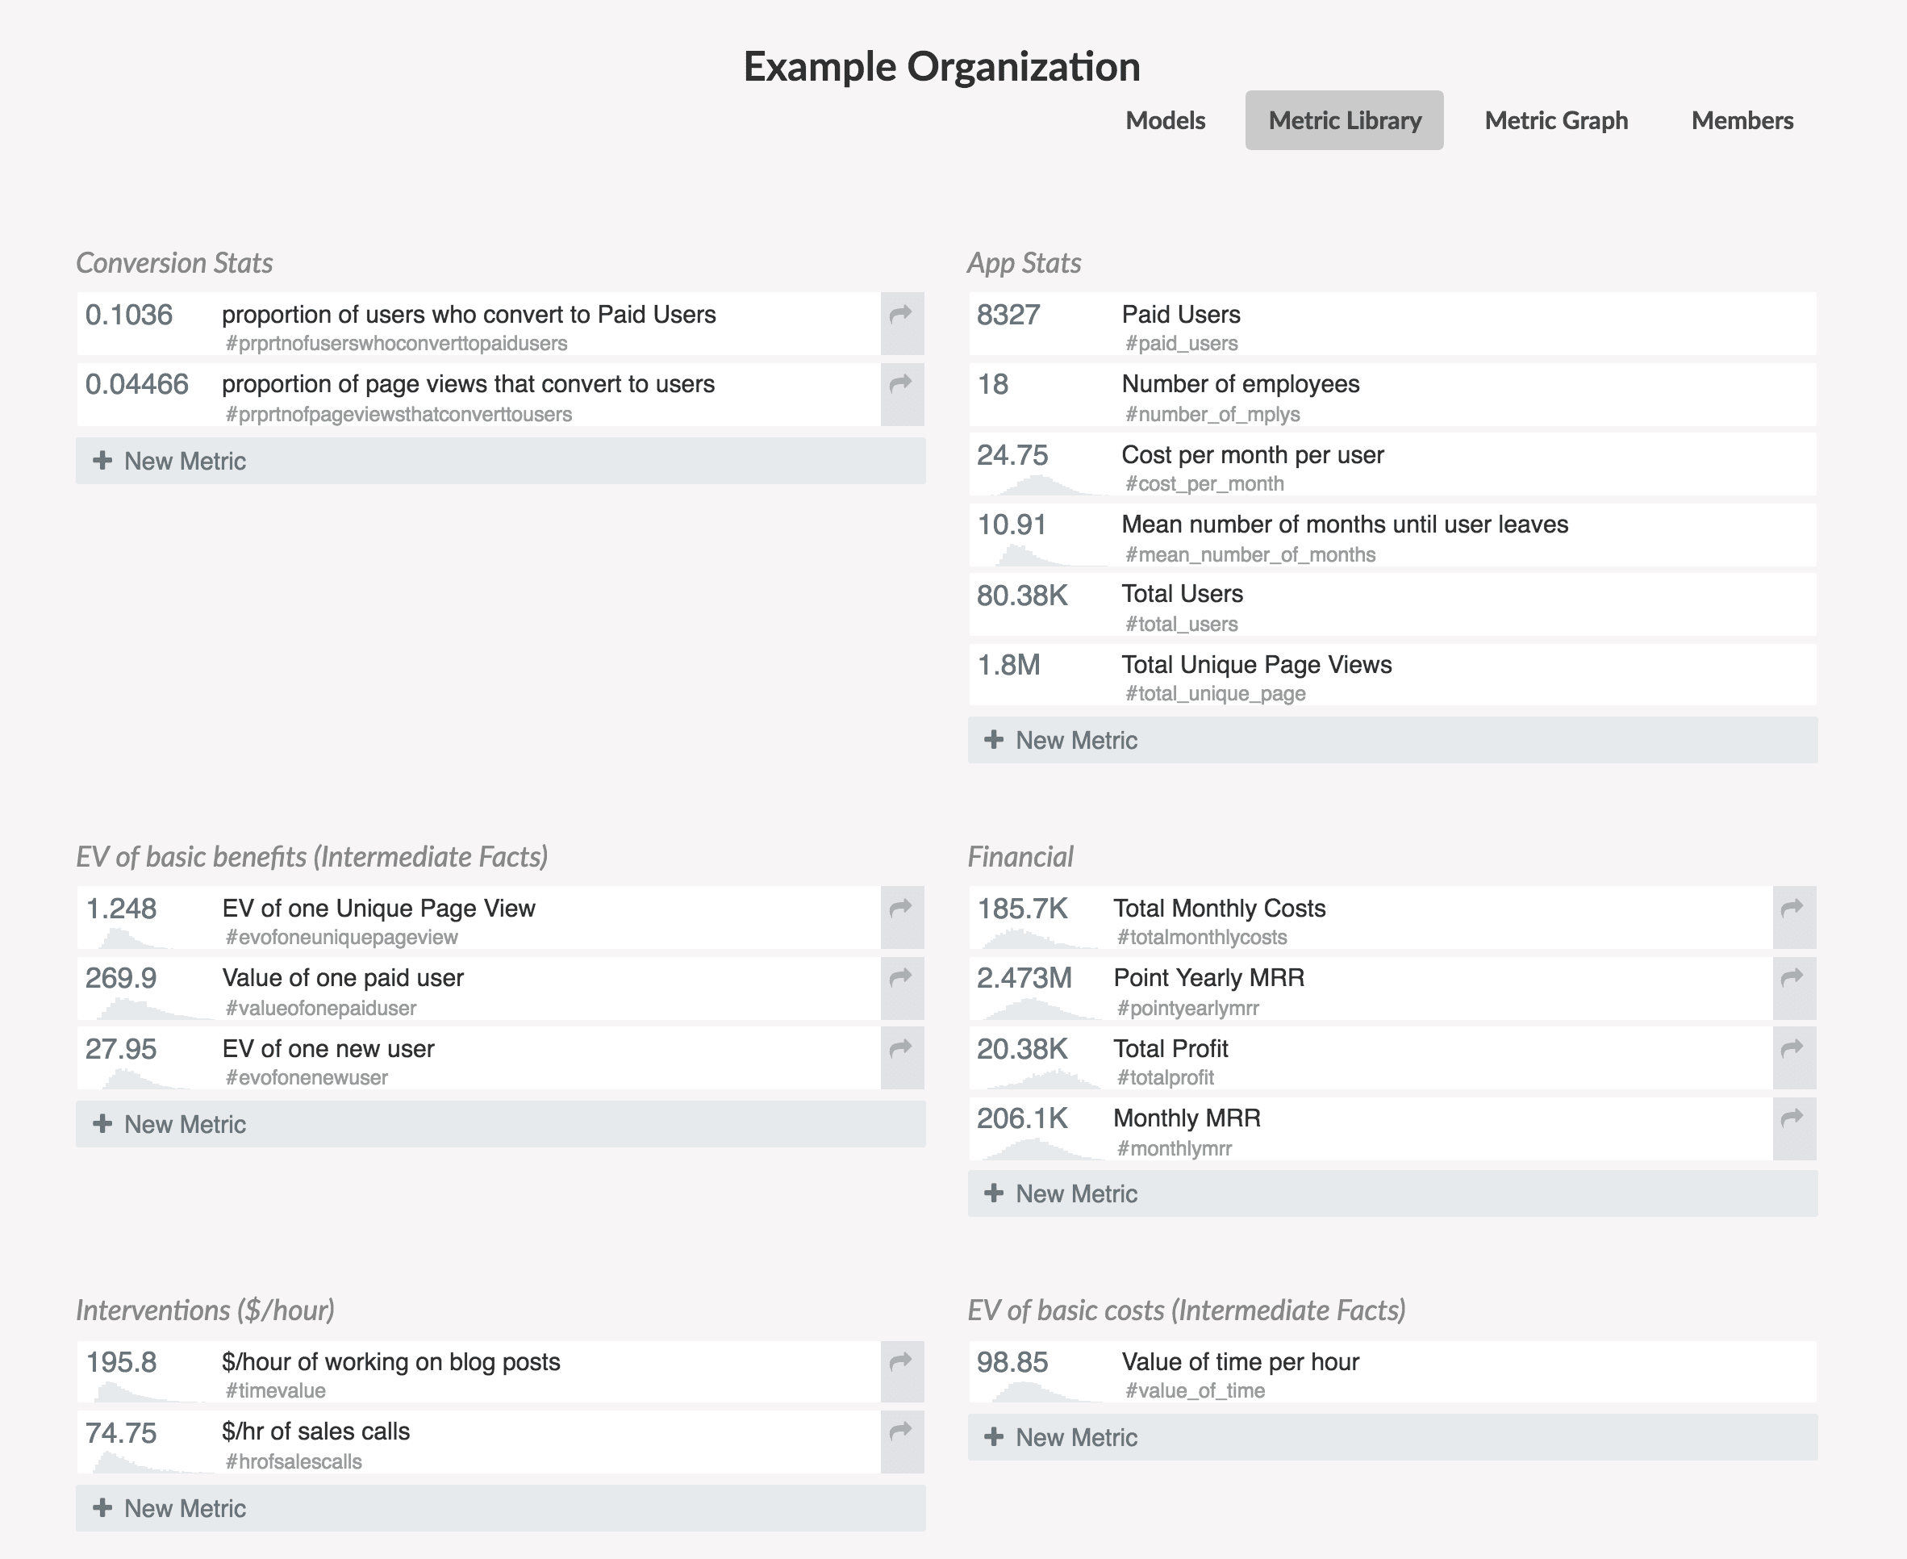Click the #hrofsalescalls hashtag
Screen dimensions: 1907x1559
(294, 1461)
